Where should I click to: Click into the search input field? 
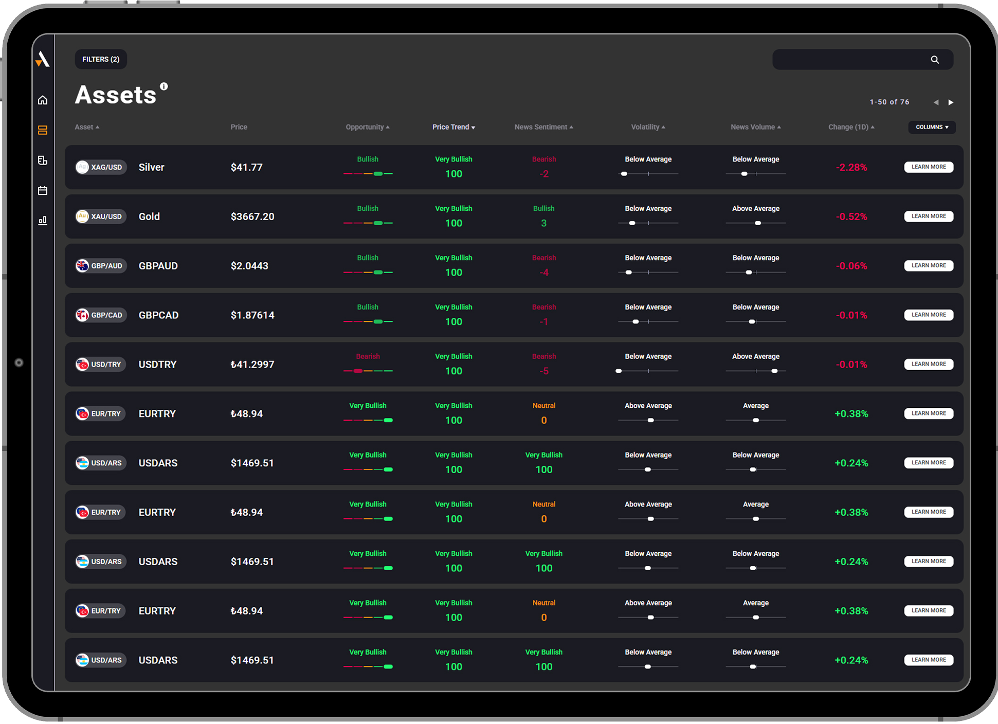pyautogui.click(x=848, y=60)
